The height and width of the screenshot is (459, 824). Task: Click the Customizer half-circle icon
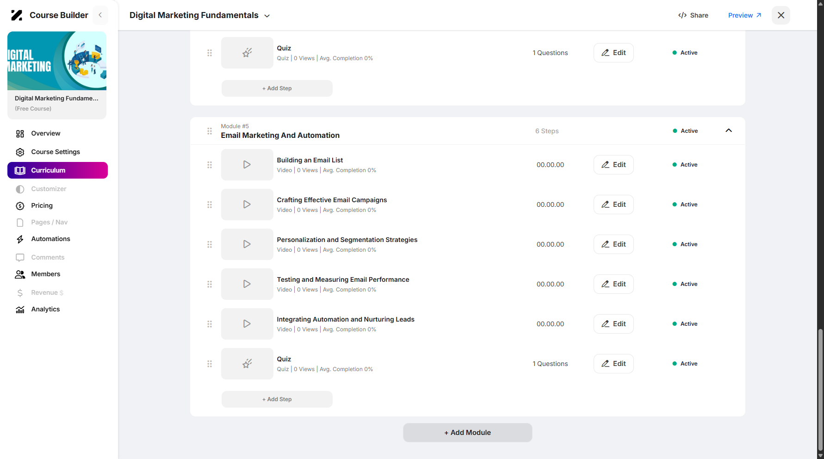tap(20, 189)
